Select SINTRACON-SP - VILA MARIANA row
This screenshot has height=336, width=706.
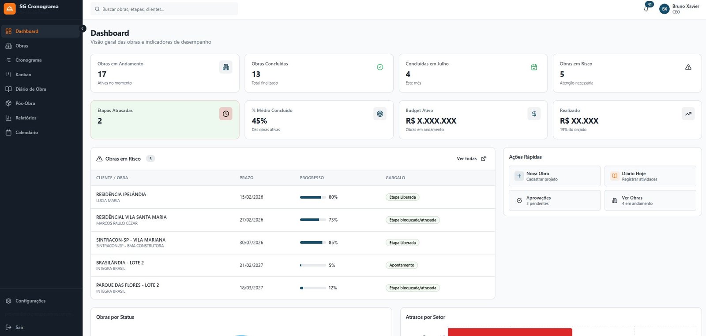(x=293, y=243)
